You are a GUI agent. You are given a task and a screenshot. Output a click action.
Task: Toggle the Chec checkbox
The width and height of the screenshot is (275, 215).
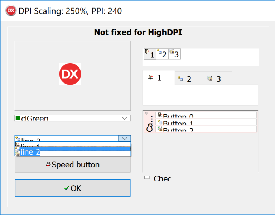147,177
